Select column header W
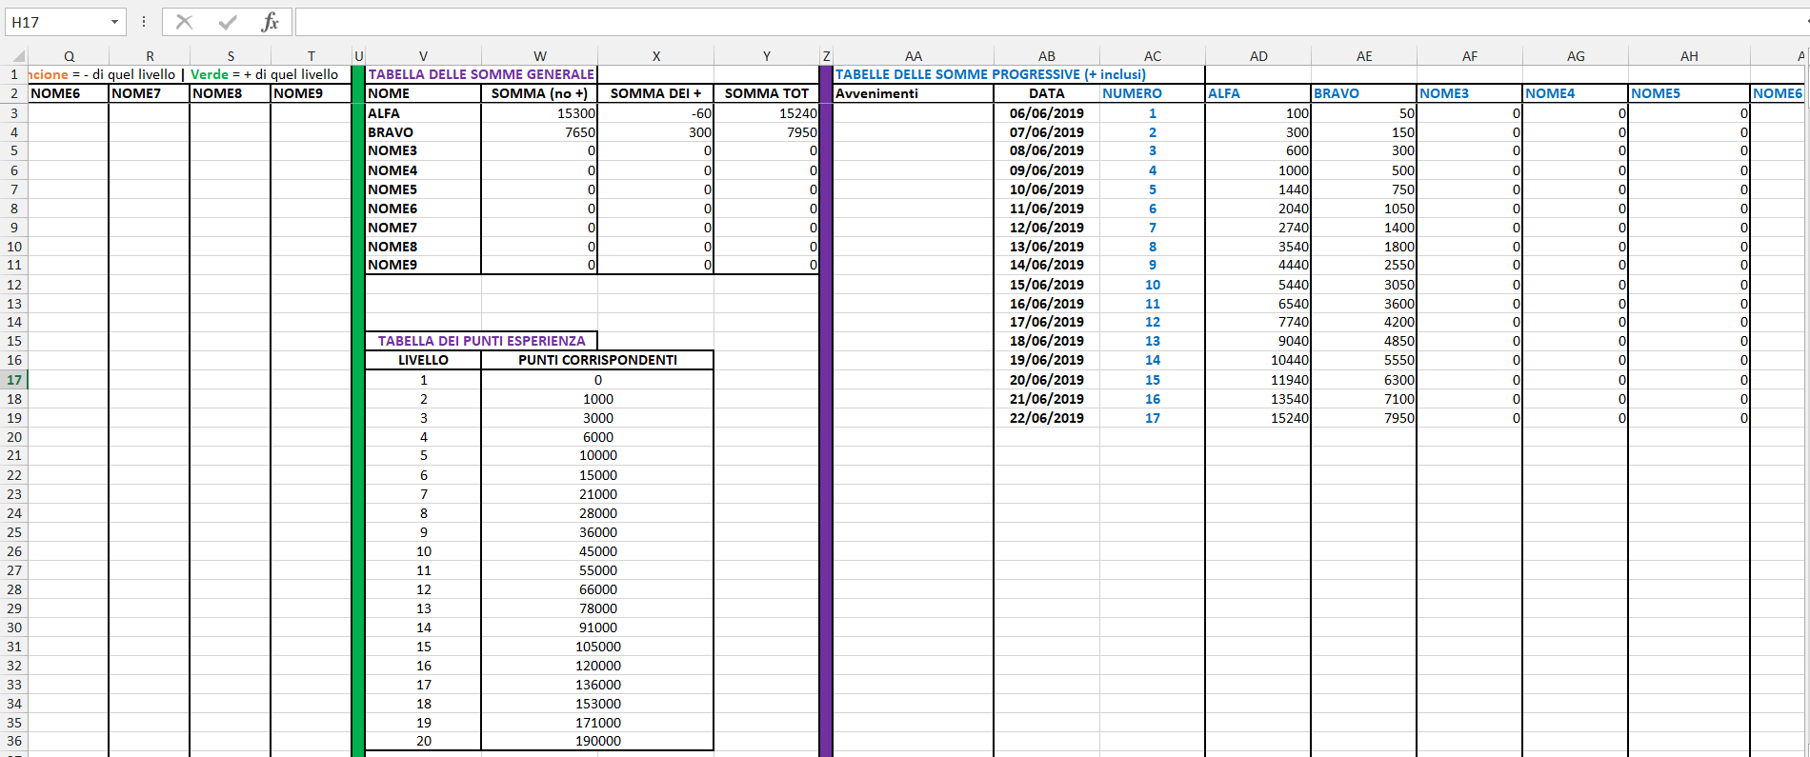Viewport: 1810px width, 757px height. 539,56
